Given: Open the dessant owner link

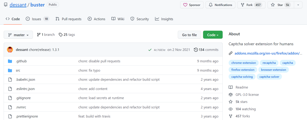Looking at the screenshot, I should (18, 5).
